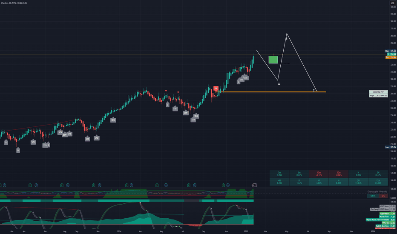
Task: Select the L signal label beside STS
Action: (x=238, y=82)
